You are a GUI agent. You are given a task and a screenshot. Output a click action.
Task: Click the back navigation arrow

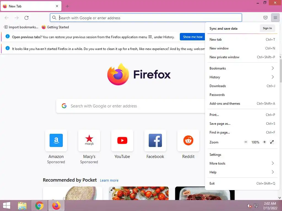click(7, 18)
